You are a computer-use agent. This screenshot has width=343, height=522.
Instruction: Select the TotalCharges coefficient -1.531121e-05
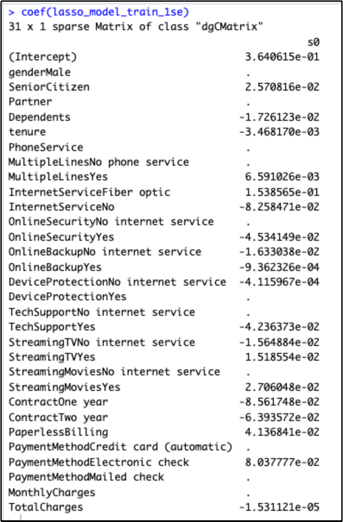[x=279, y=507]
